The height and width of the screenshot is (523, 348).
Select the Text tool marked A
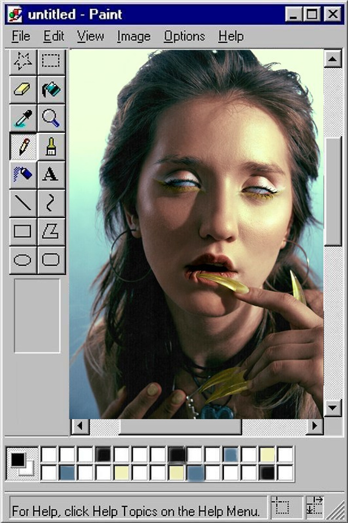coord(51,174)
